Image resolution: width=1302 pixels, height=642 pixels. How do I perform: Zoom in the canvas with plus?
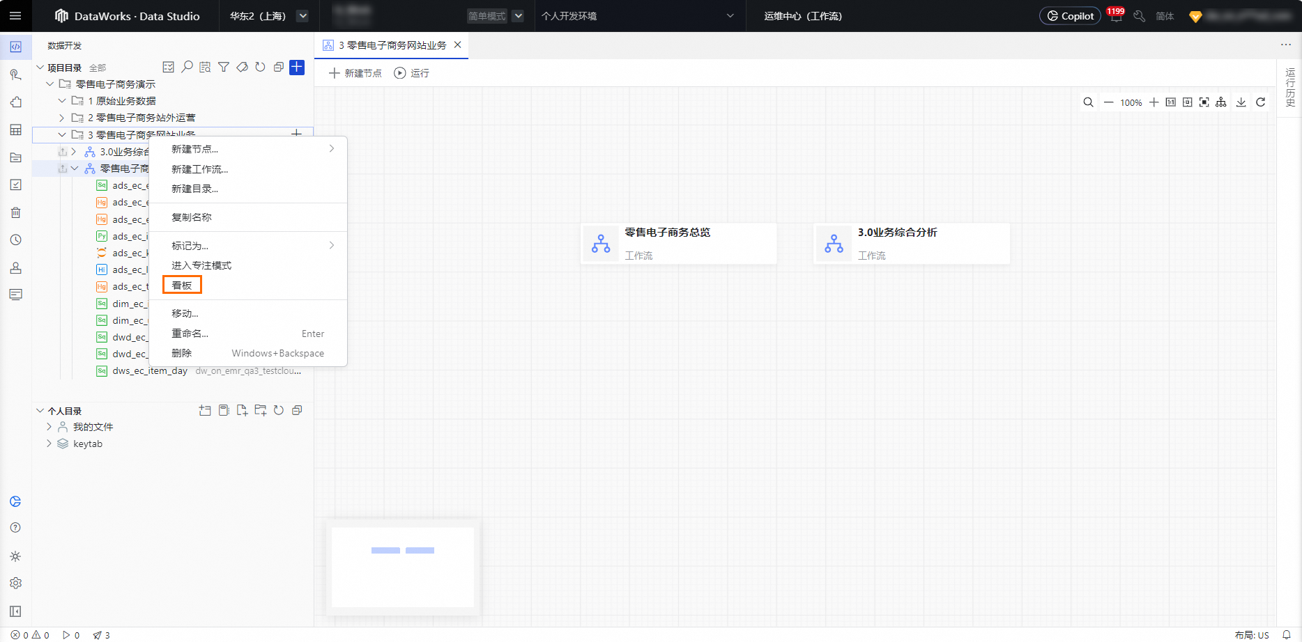point(1154,102)
